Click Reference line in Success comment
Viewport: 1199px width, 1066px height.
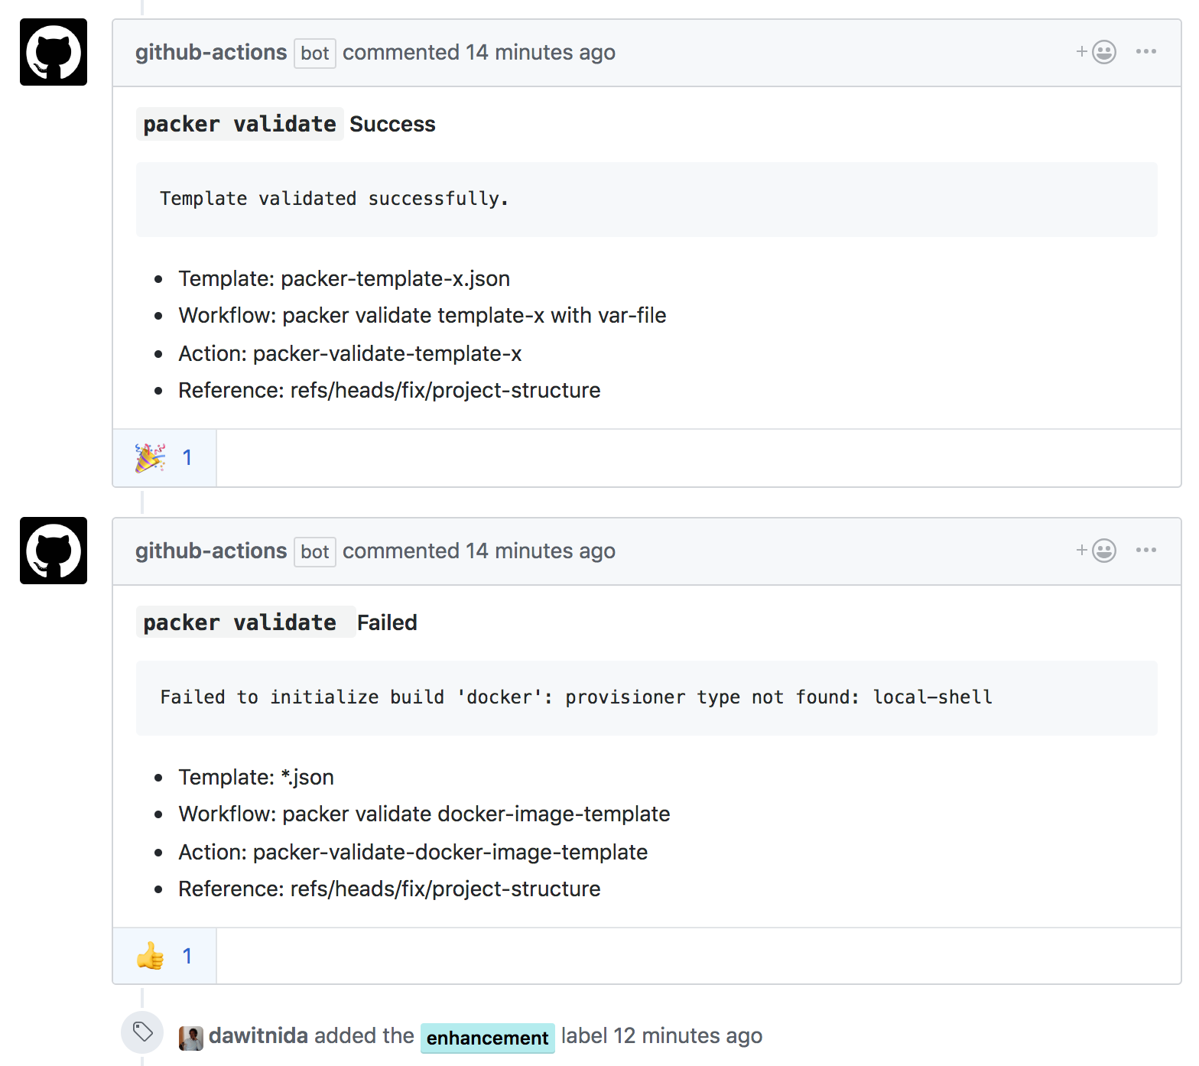(389, 390)
